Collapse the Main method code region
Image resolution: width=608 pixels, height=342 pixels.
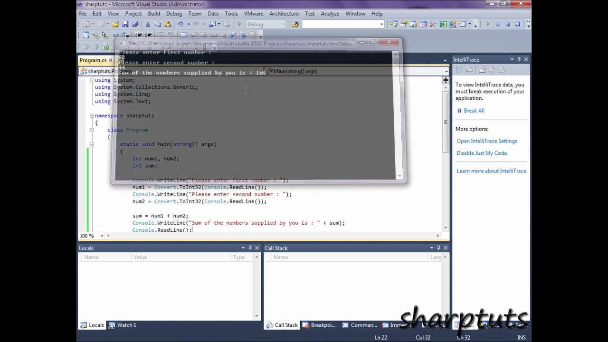[x=92, y=144]
